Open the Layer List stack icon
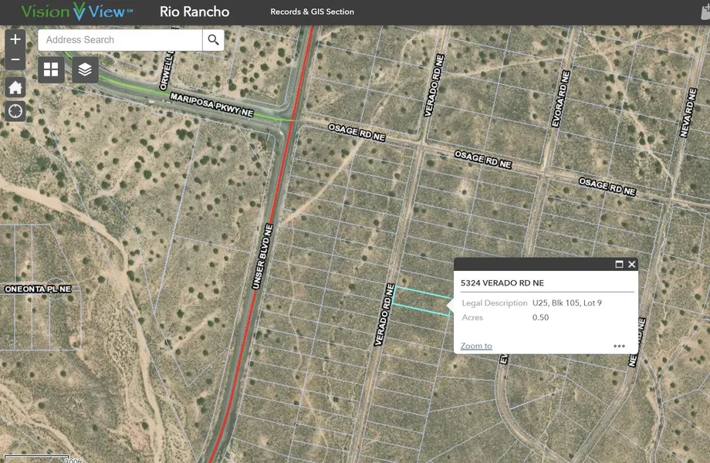This screenshot has width=710, height=463. [x=85, y=70]
